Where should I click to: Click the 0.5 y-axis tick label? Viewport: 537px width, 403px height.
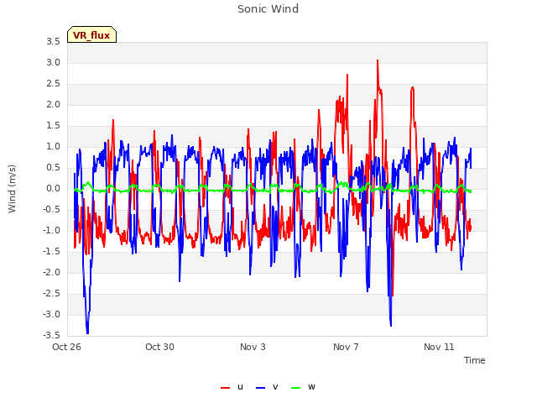[54, 168]
